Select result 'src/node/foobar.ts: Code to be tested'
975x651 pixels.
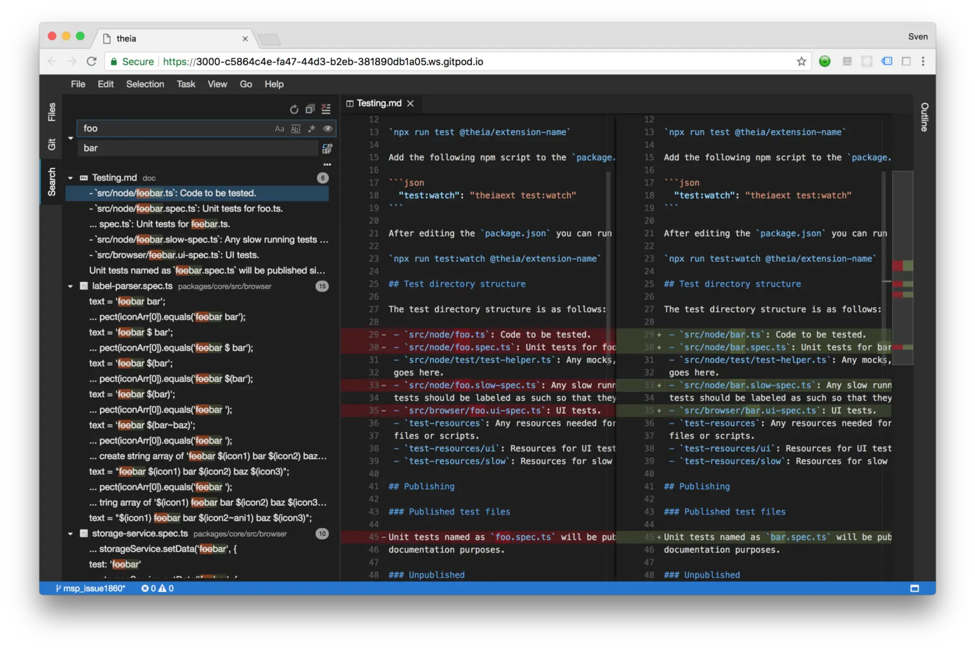(197, 194)
